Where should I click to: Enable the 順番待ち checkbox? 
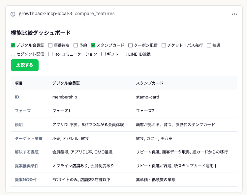[x=50, y=45]
